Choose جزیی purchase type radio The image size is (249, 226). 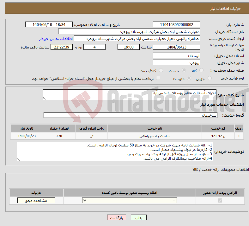[x=210, y=78]
